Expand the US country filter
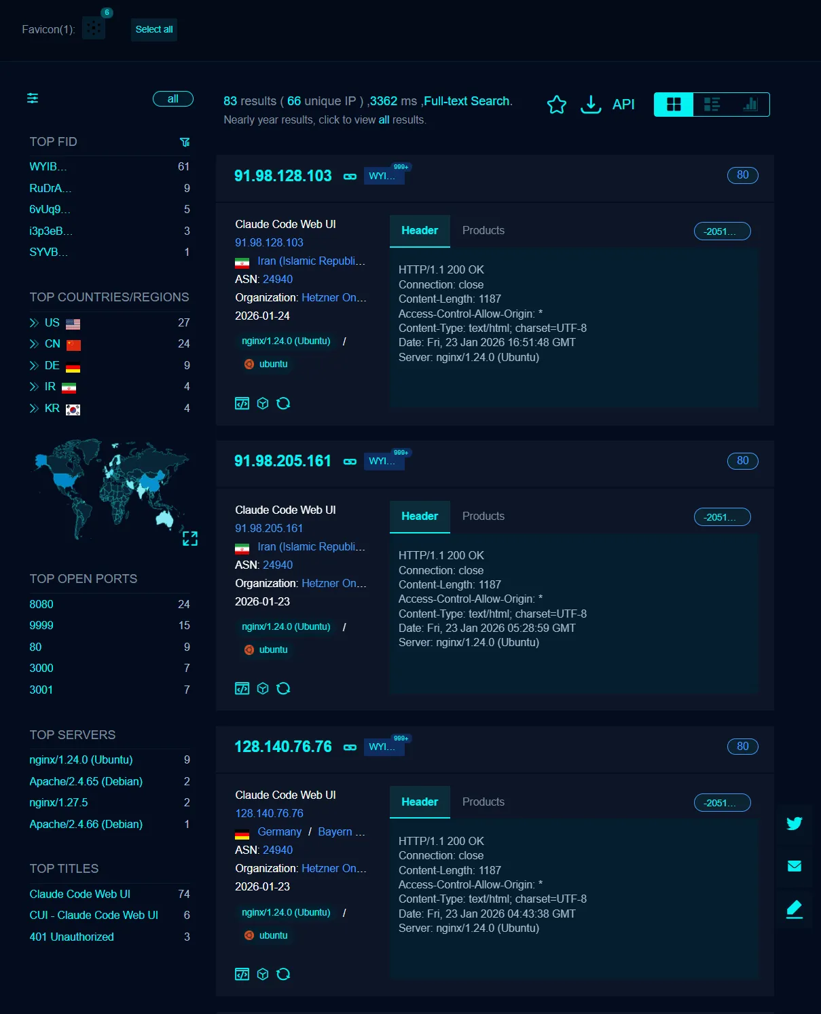 point(33,322)
